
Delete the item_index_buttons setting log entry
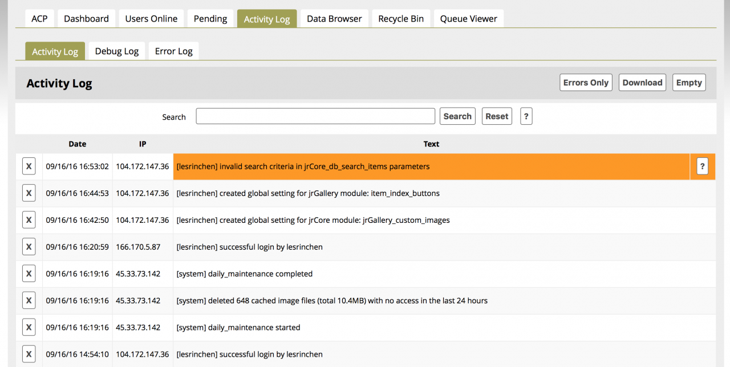(29, 193)
